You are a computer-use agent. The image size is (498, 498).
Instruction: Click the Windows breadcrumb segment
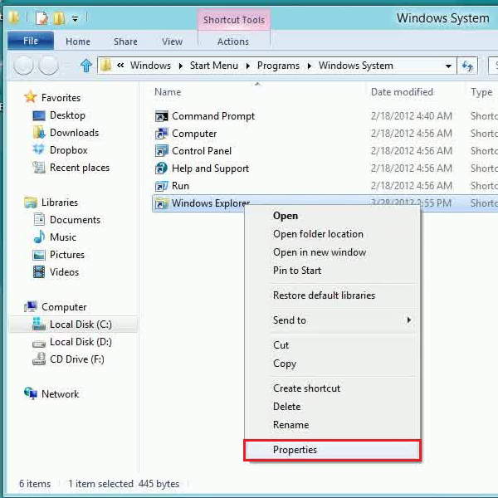150,66
